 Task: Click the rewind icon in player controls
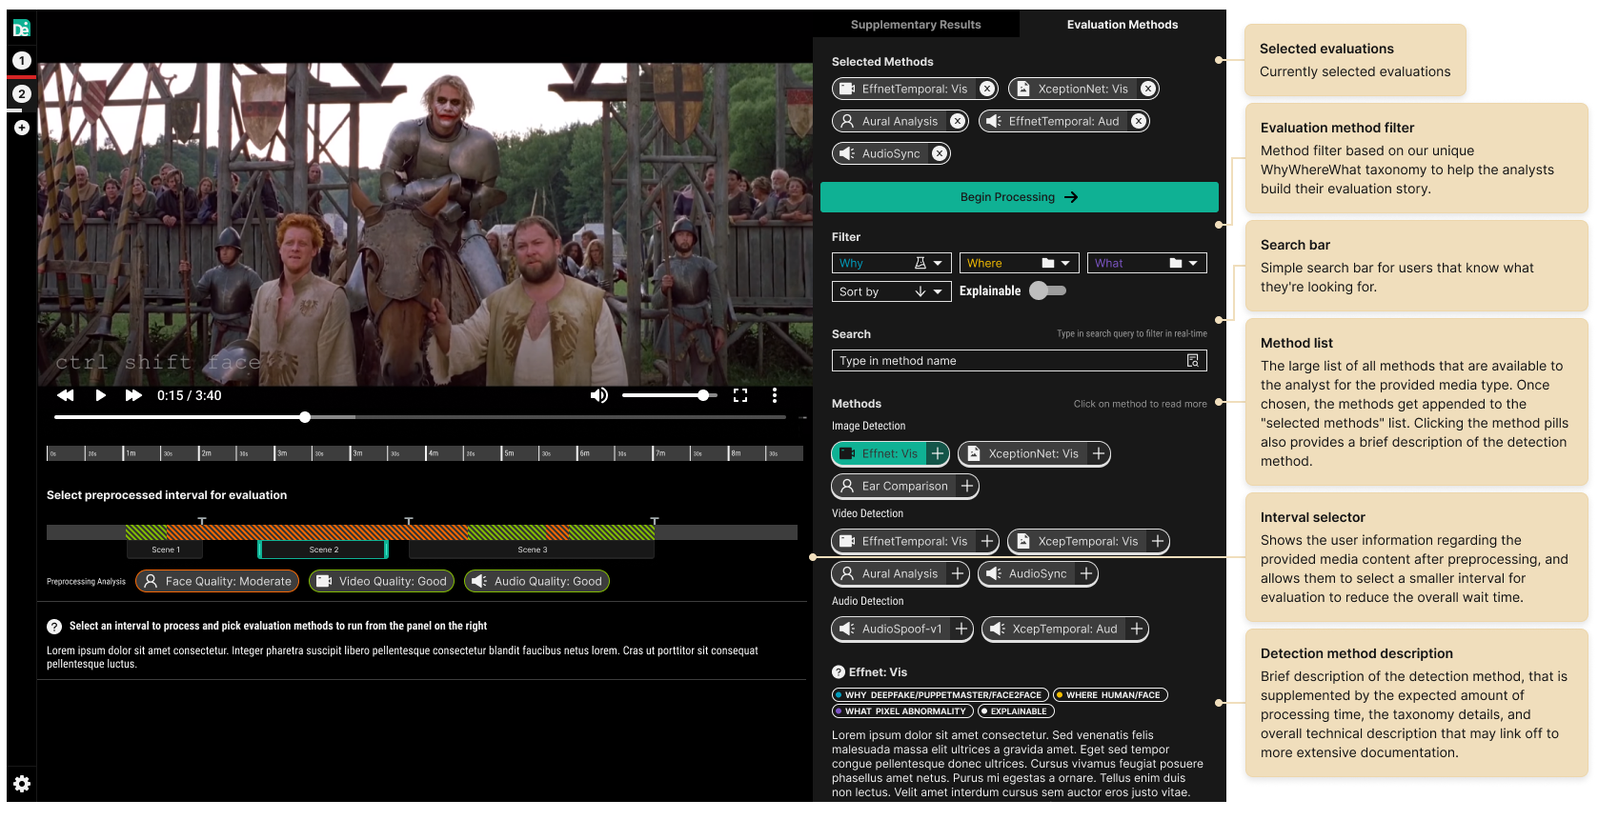click(65, 395)
